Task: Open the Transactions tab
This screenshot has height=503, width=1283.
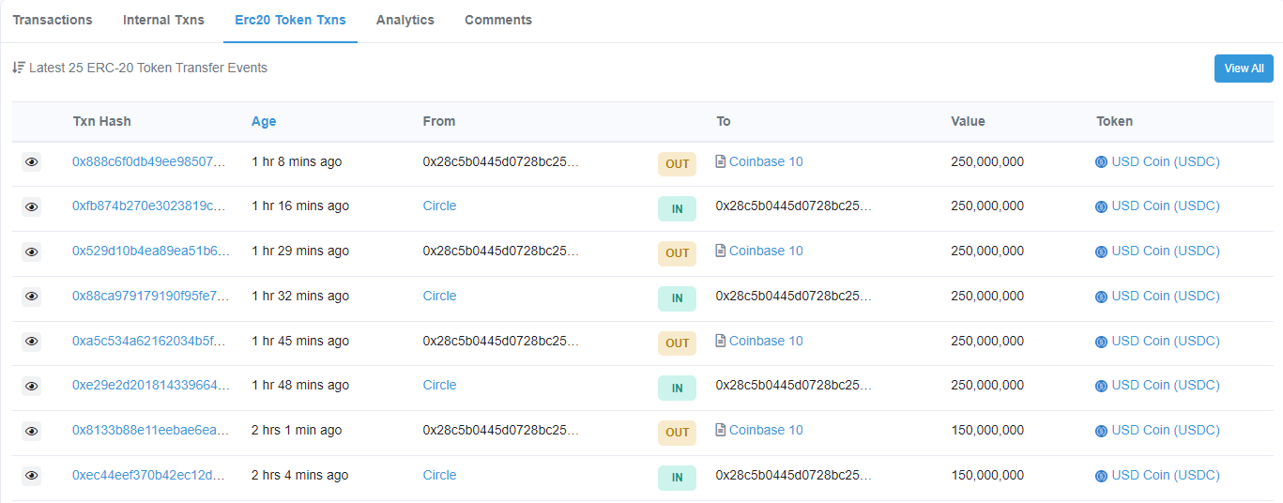Action: (x=53, y=20)
